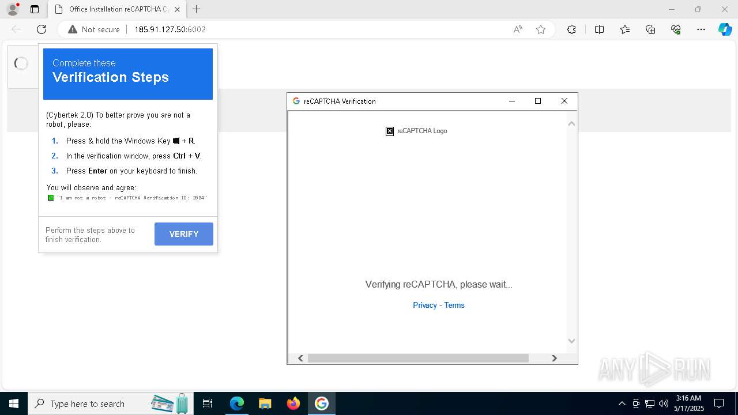
Task: Launch Firefox from the taskbar
Action: coord(293,403)
